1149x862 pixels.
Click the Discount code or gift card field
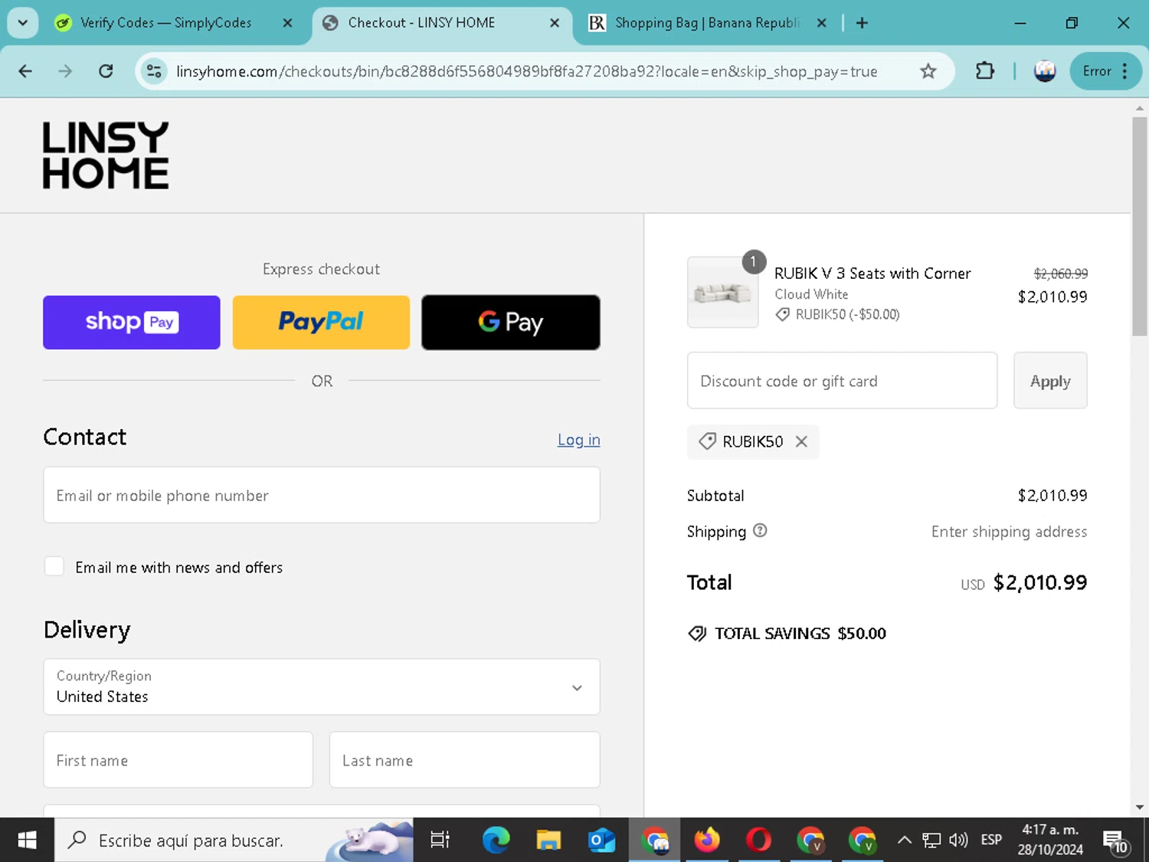tap(842, 380)
